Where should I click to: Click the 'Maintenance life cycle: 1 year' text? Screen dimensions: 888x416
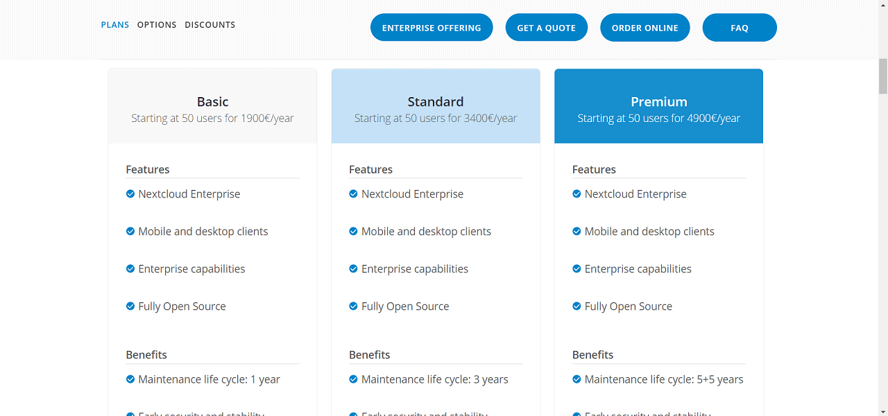[210, 379]
